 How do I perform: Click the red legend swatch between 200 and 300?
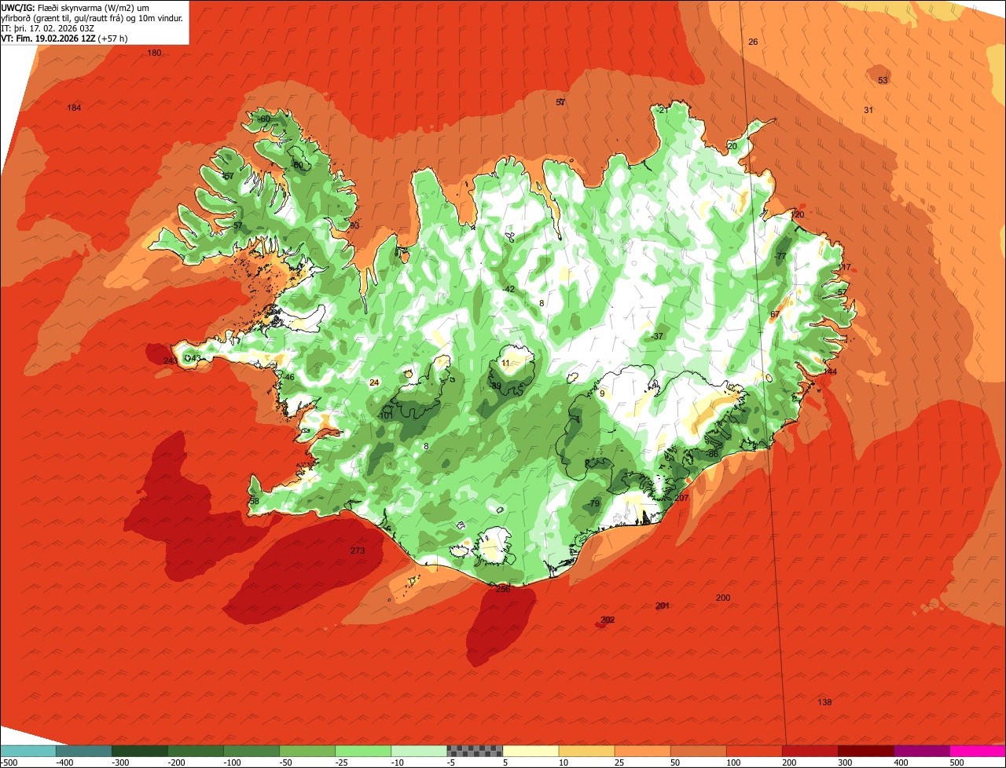809,751
